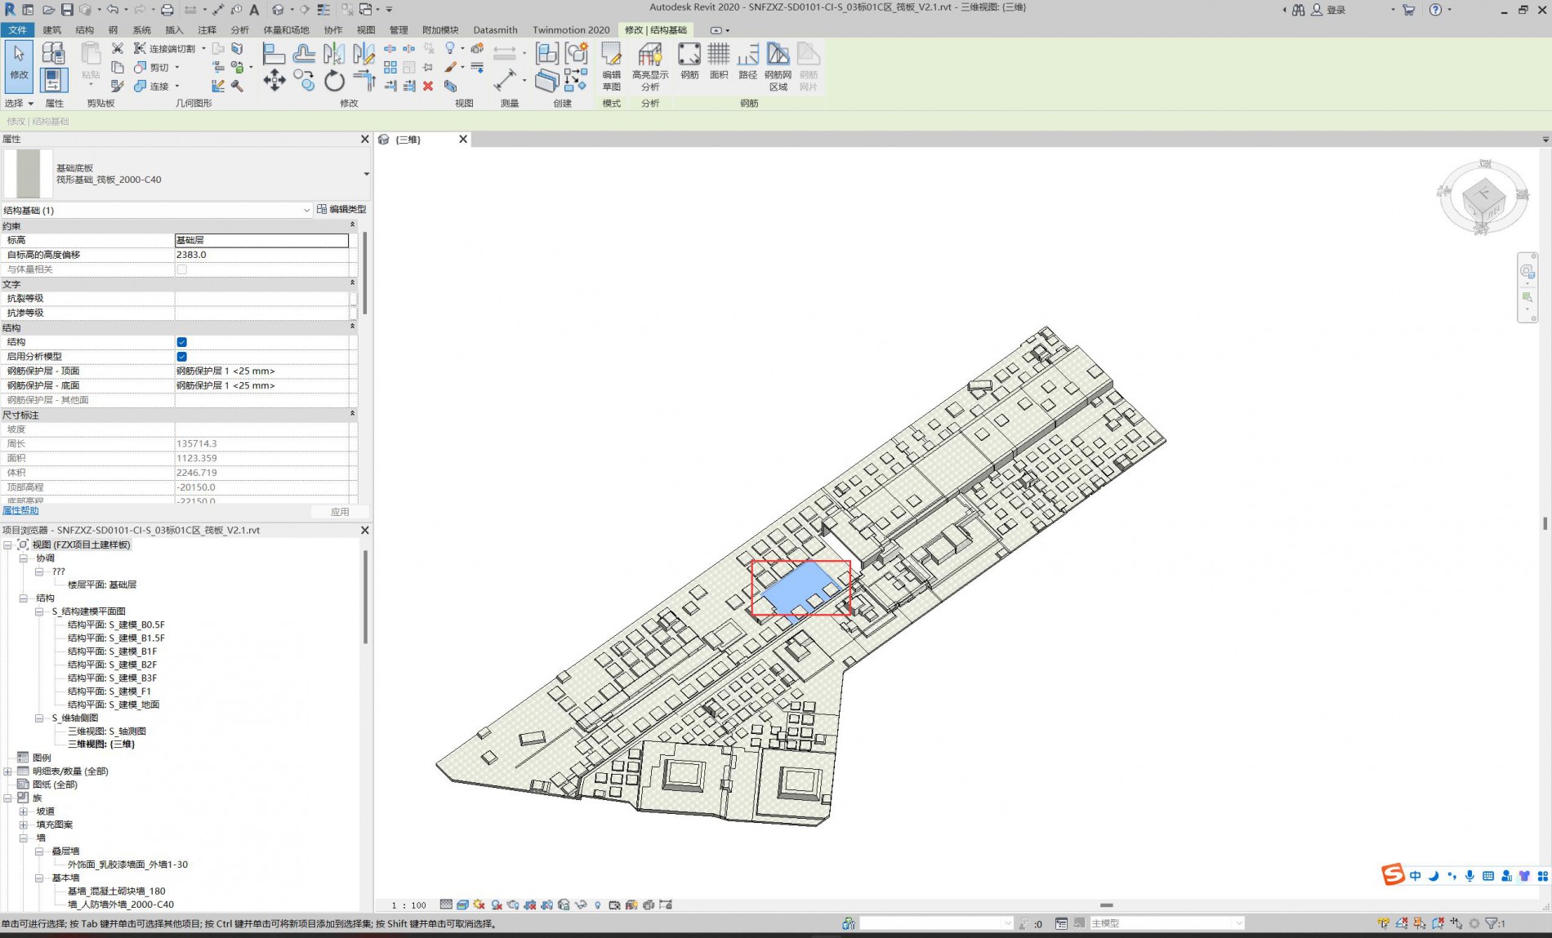Toggle the 结构 checkbox

pos(182,342)
